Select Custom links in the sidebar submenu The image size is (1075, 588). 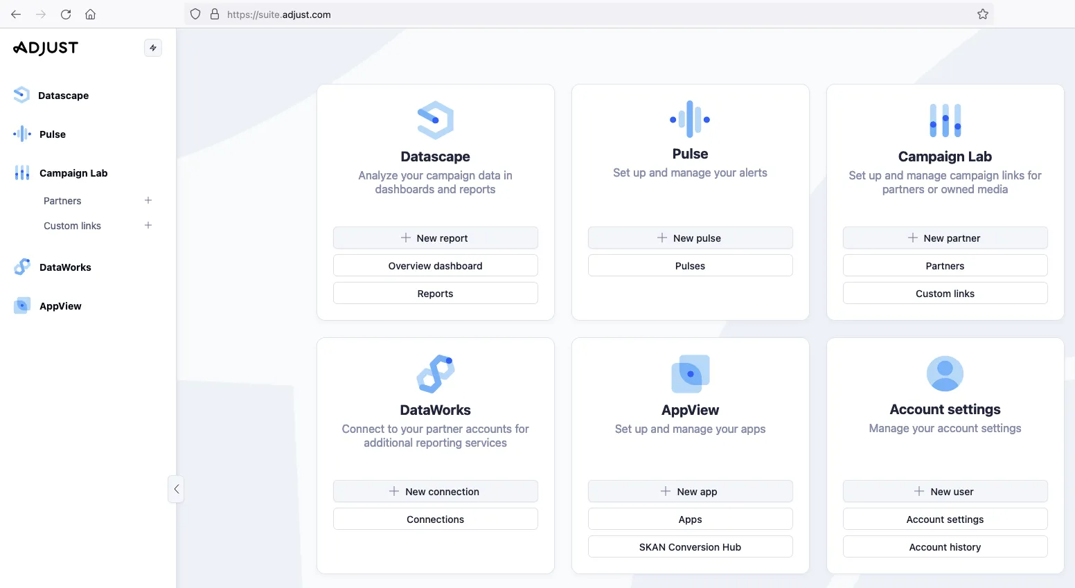(x=72, y=226)
